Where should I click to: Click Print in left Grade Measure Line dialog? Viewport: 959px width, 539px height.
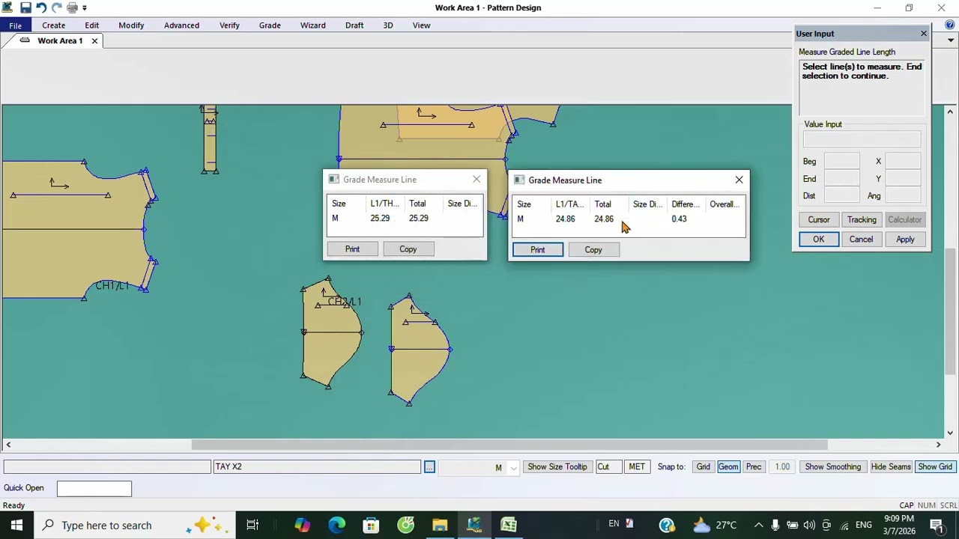(352, 249)
